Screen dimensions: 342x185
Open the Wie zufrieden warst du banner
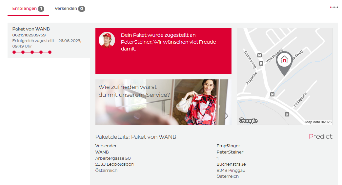[x=163, y=102]
